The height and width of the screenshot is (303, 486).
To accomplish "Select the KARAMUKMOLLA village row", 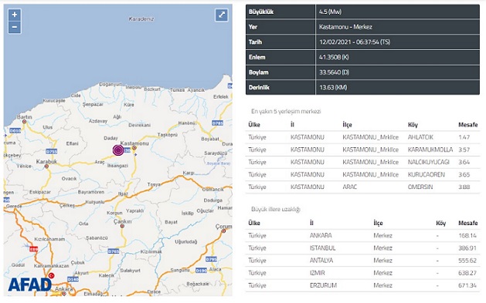I will [362, 150].
